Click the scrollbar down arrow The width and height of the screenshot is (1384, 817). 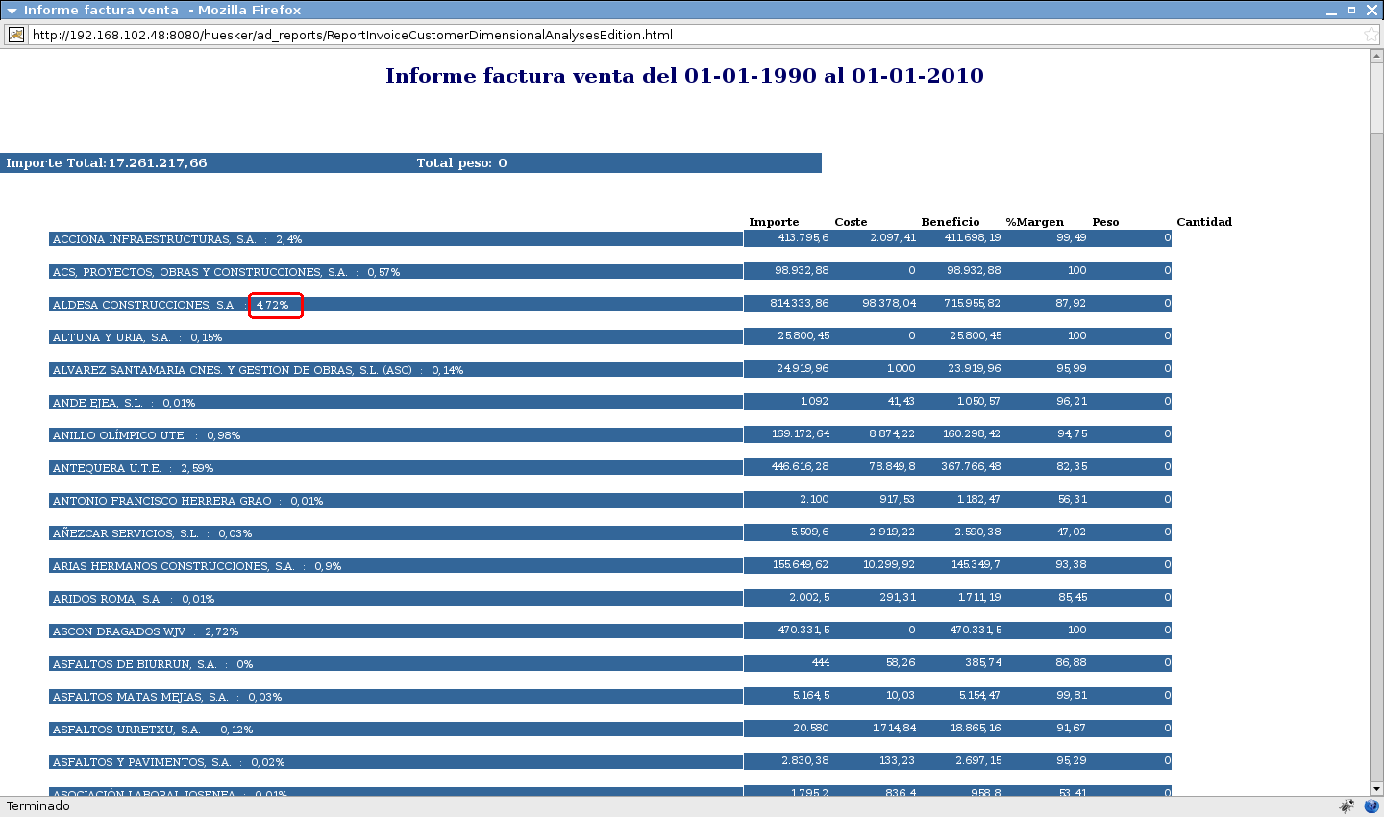[x=1376, y=789]
